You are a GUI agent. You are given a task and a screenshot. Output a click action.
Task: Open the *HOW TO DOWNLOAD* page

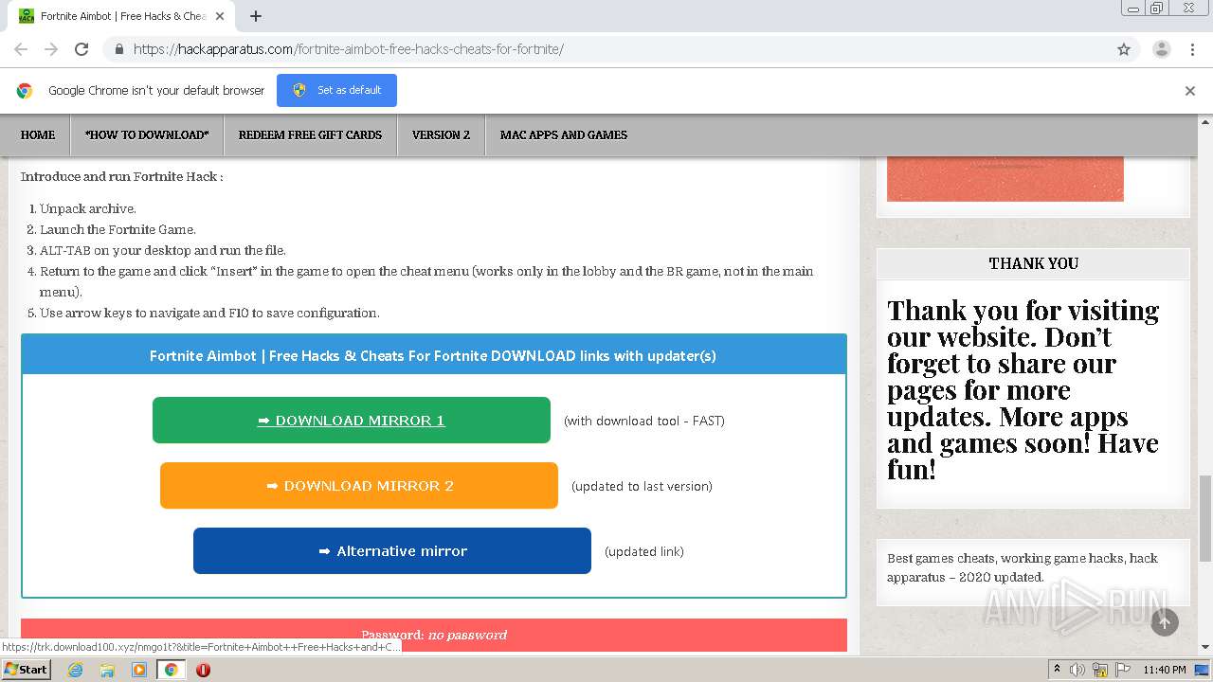click(147, 135)
